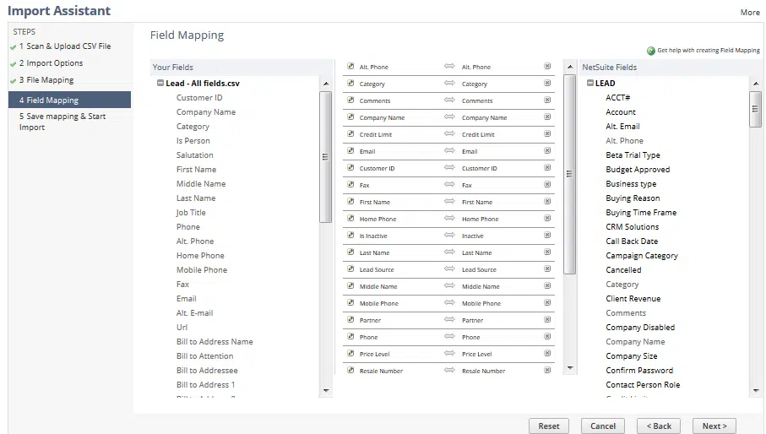Screen dimensions: 766x434
Task: Click the arrow icon in Mobile Phone mapping
Action: pyautogui.click(x=449, y=302)
